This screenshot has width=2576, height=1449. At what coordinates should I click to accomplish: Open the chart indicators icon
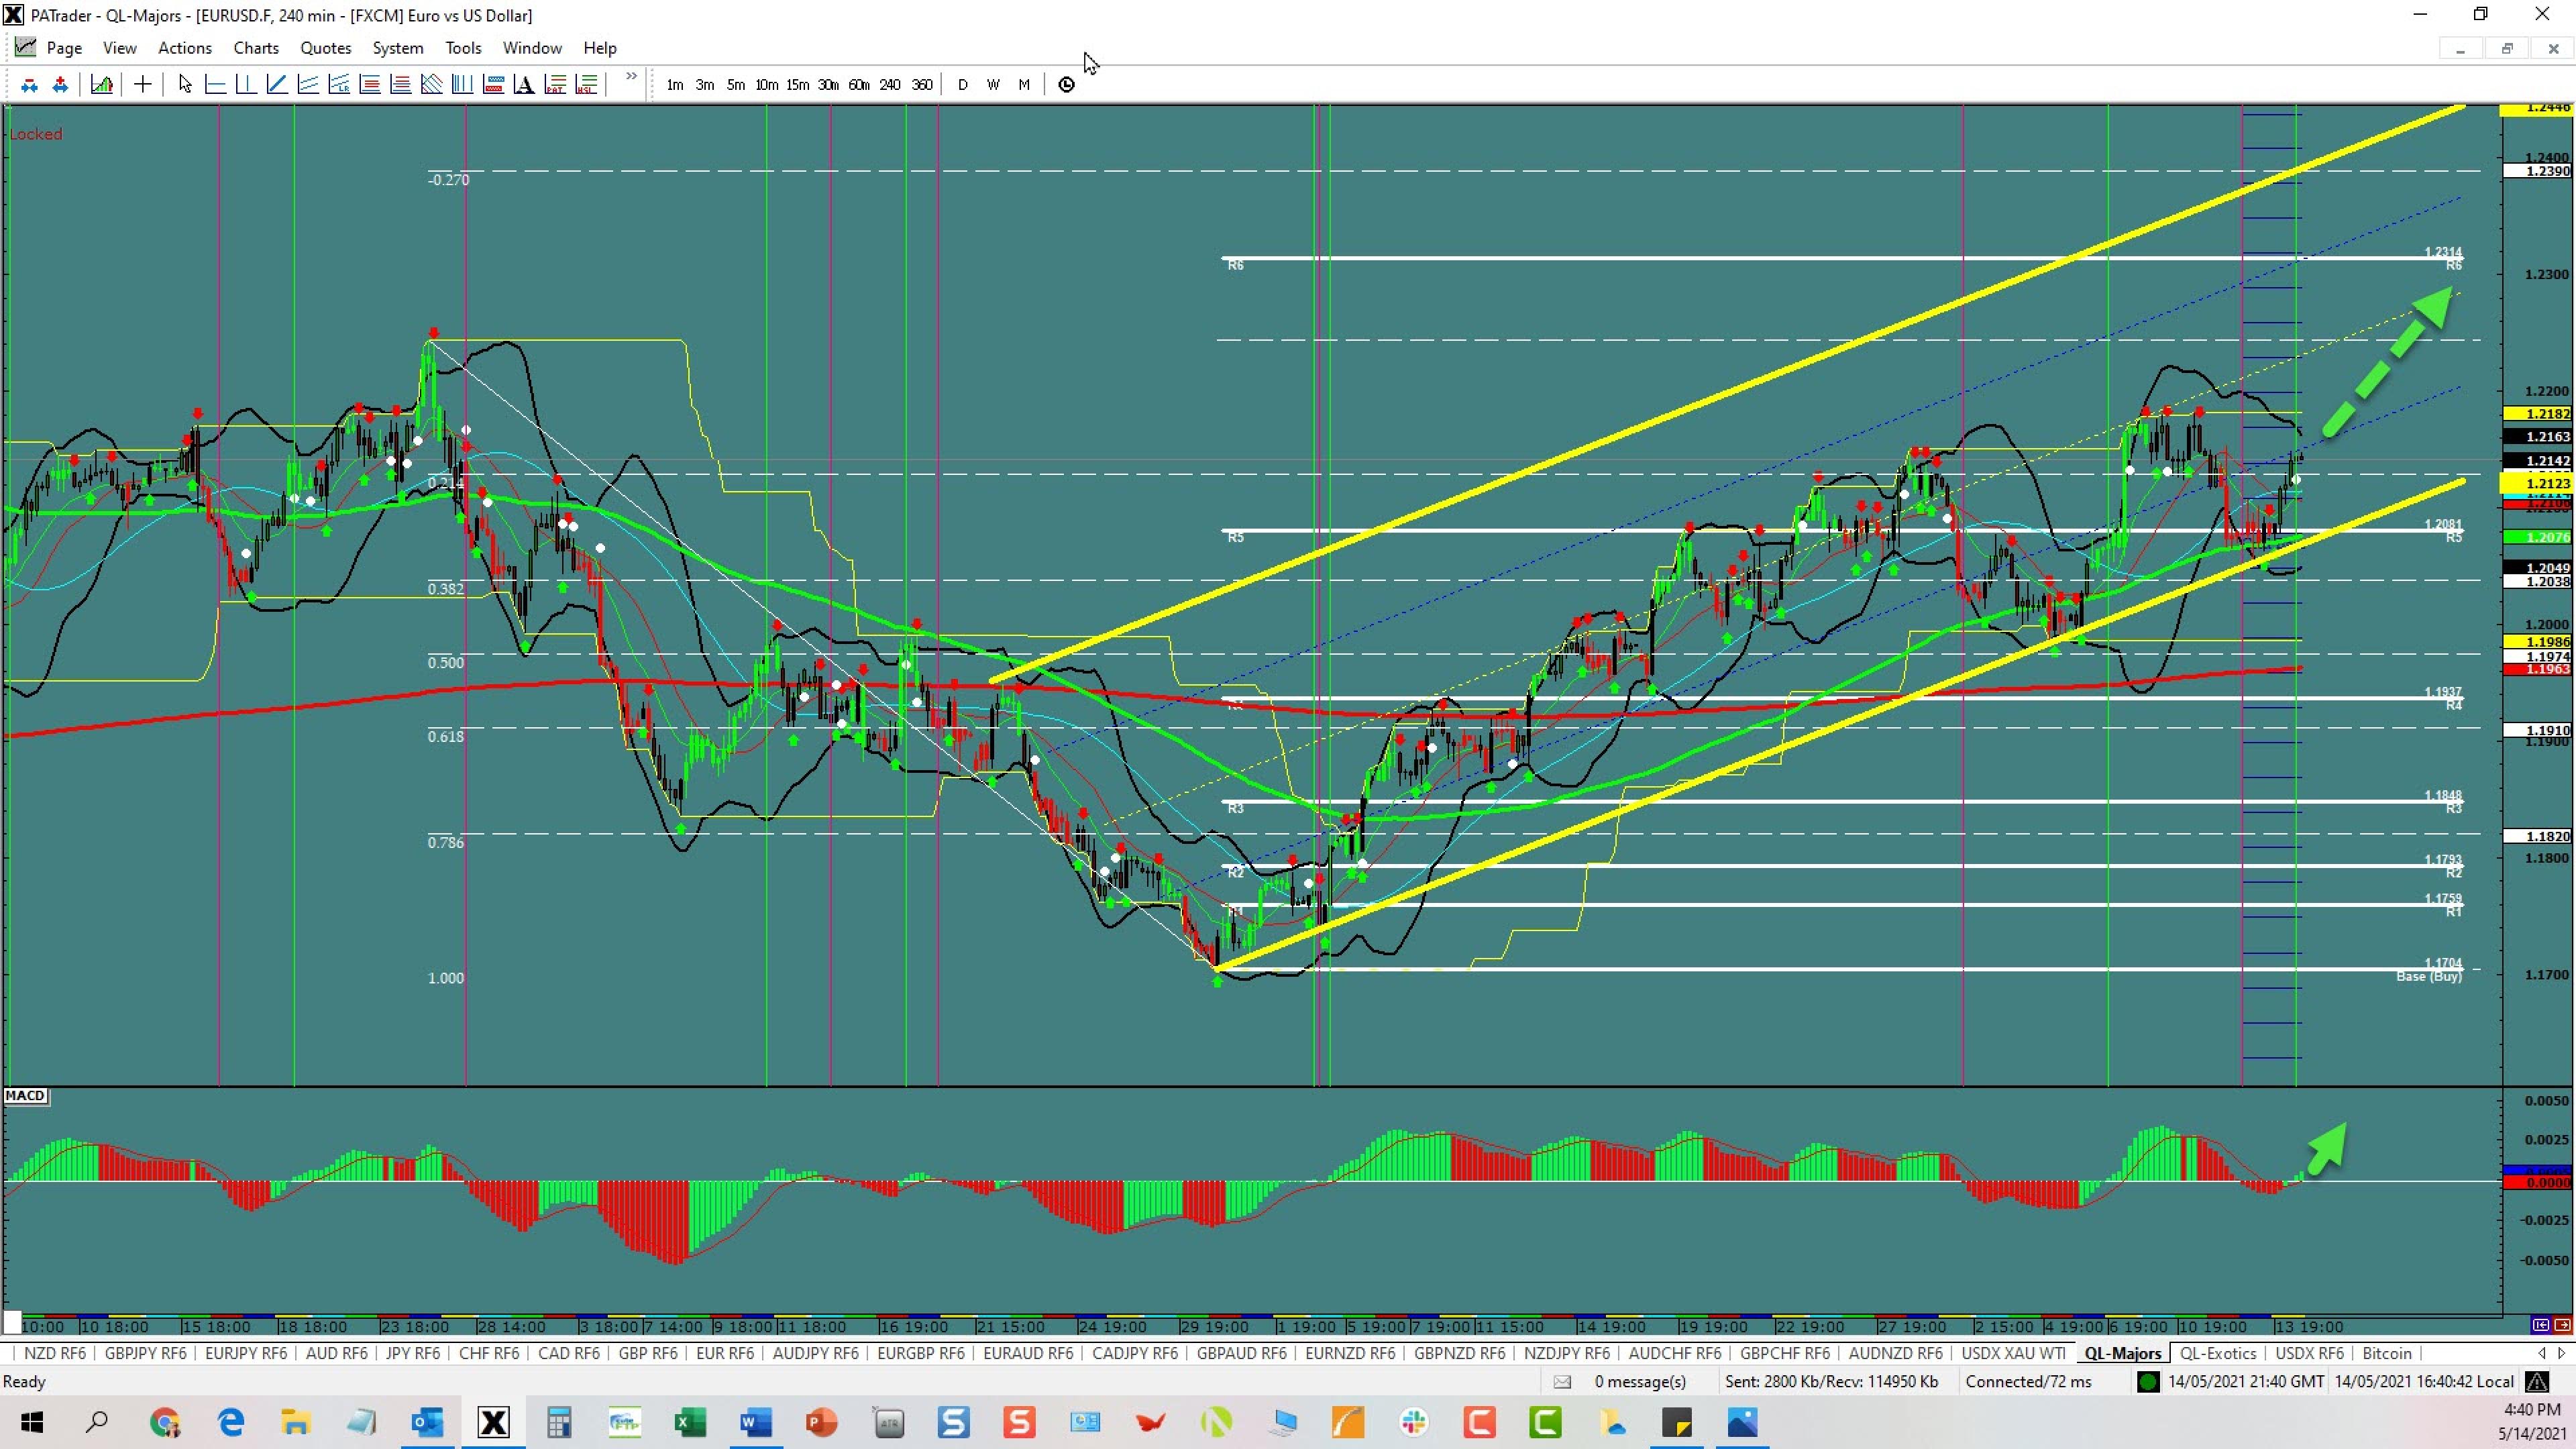(101, 85)
